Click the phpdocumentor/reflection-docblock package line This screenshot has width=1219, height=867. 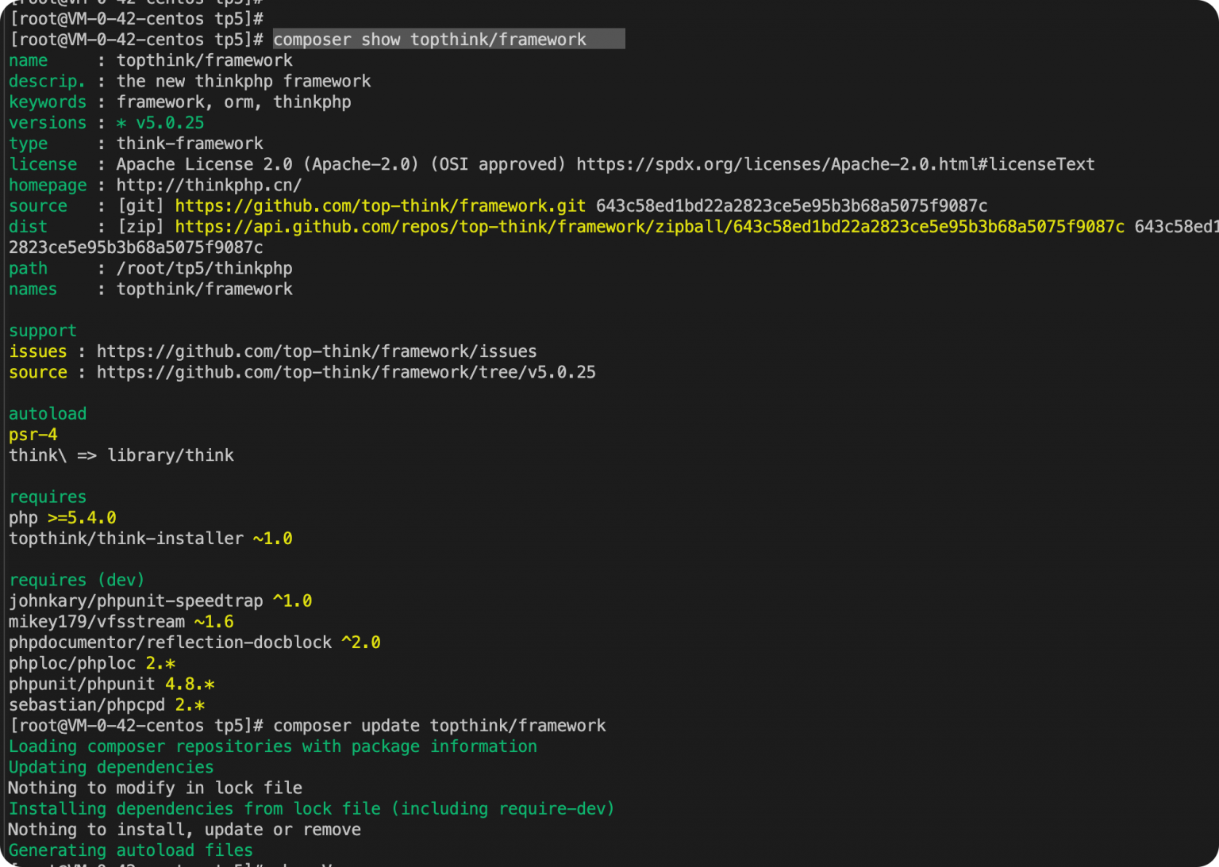[x=194, y=643]
